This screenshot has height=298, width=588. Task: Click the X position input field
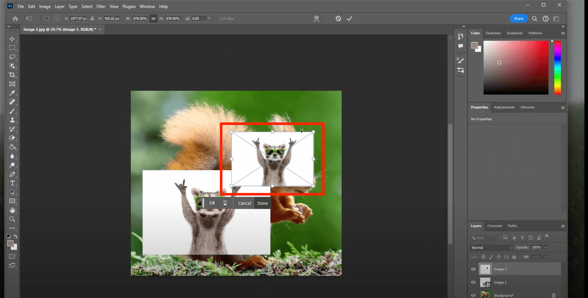point(78,18)
